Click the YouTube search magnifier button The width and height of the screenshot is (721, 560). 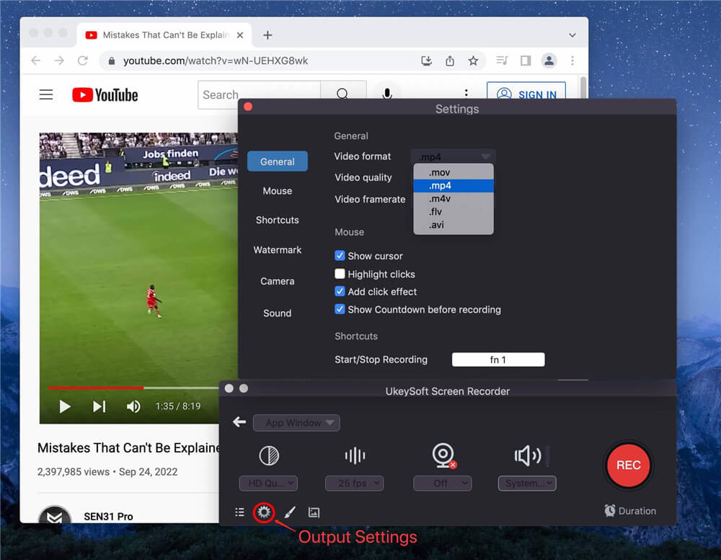[x=343, y=94]
